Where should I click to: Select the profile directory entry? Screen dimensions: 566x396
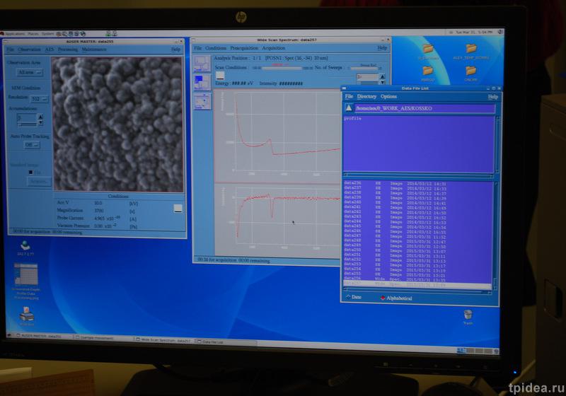352,118
